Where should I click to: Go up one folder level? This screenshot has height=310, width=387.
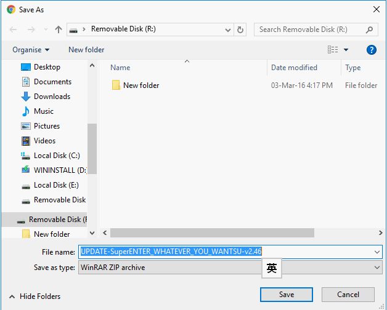[x=59, y=30]
